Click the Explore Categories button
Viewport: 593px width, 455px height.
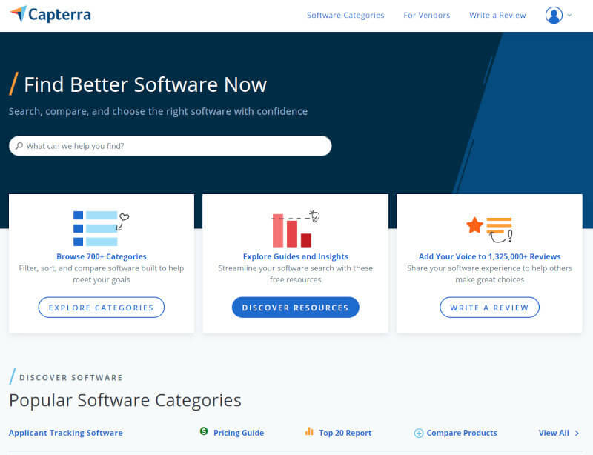coord(101,307)
